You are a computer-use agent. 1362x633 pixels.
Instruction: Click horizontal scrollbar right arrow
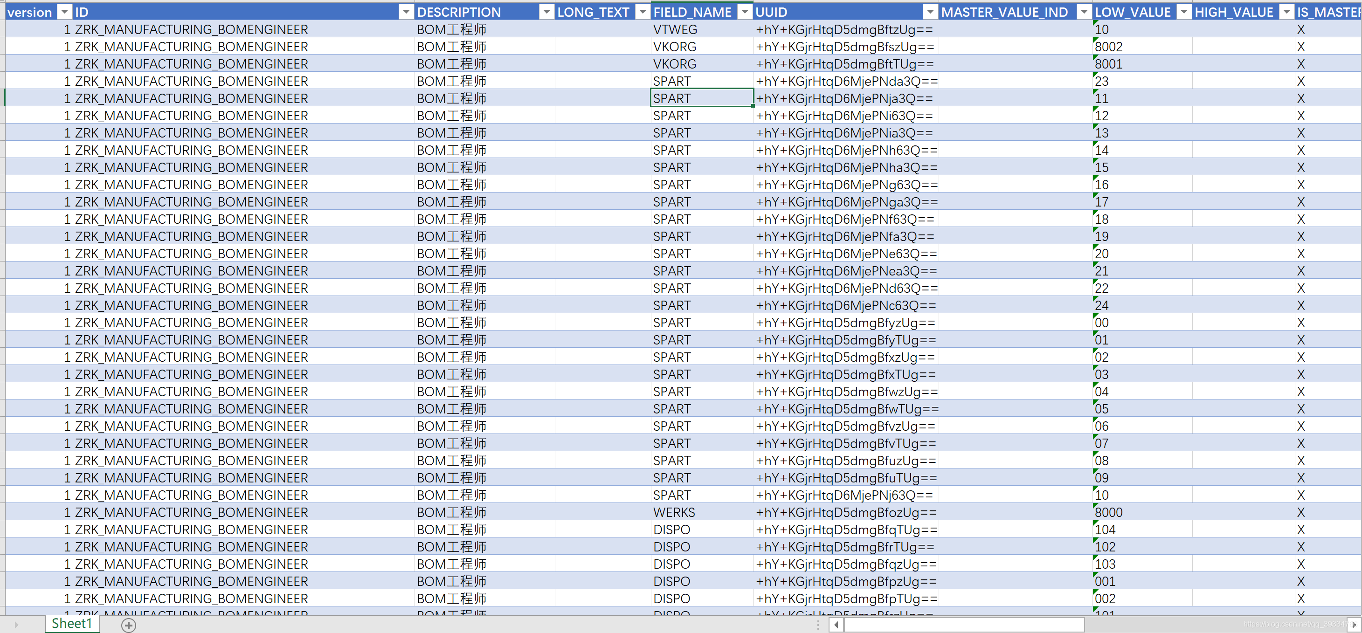coord(1353,625)
